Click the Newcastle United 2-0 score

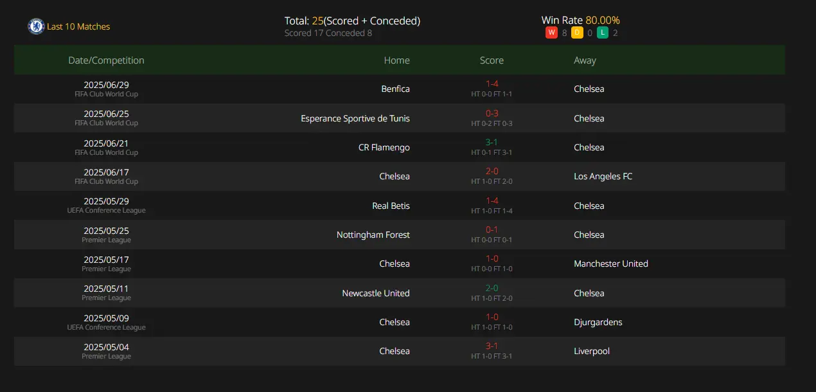pos(492,289)
